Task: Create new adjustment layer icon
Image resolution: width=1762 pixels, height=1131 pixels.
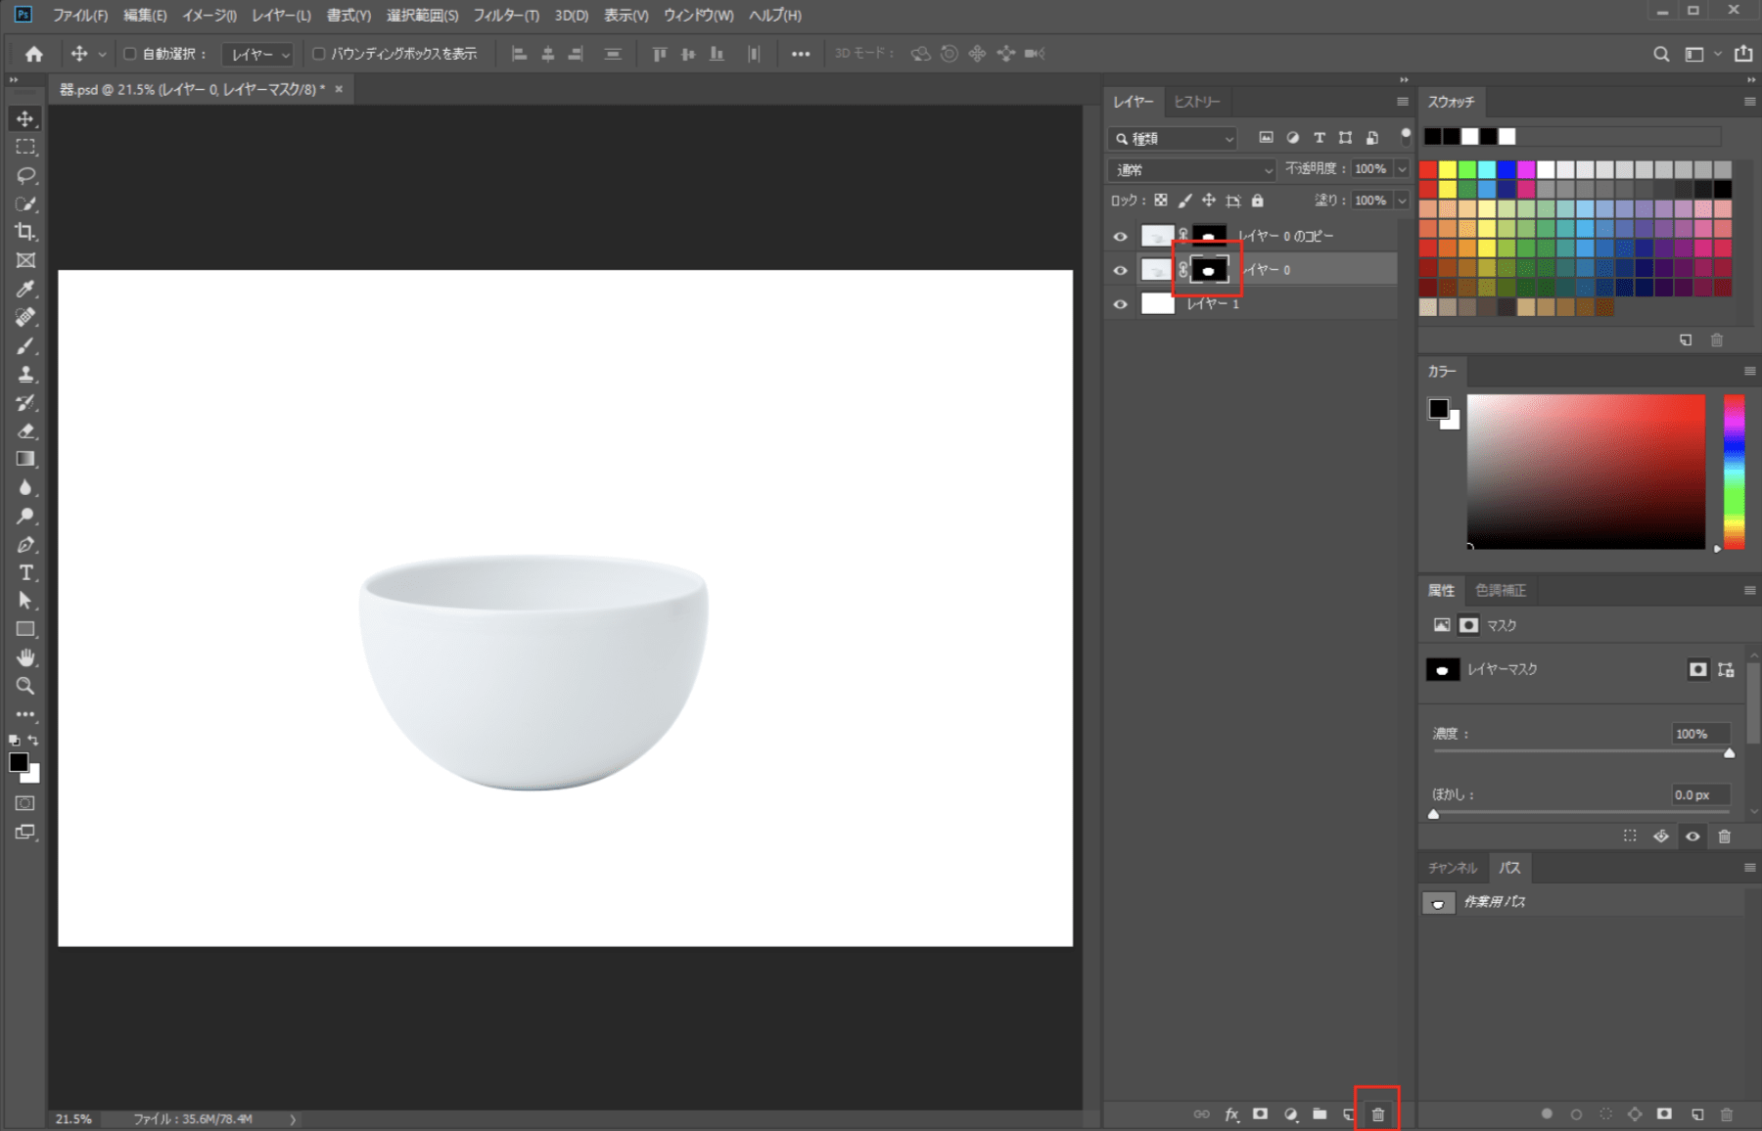Action: [1291, 1114]
